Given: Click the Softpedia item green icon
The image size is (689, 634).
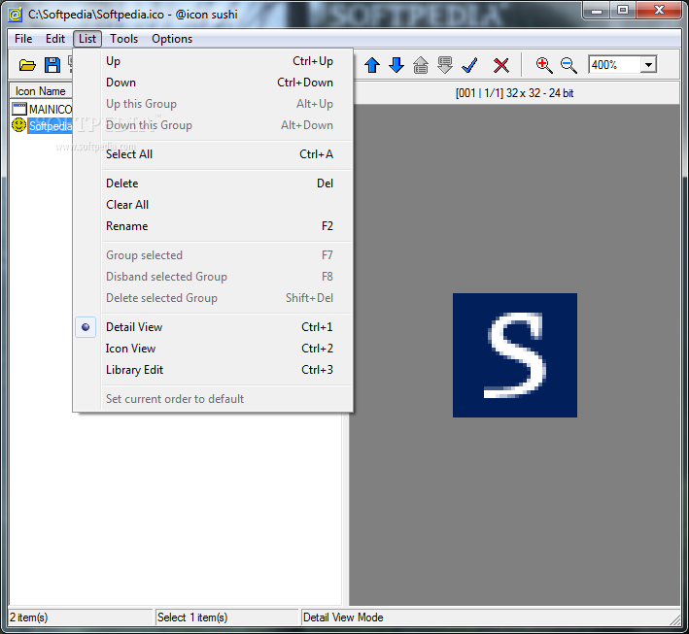Looking at the screenshot, I should (18, 125).
